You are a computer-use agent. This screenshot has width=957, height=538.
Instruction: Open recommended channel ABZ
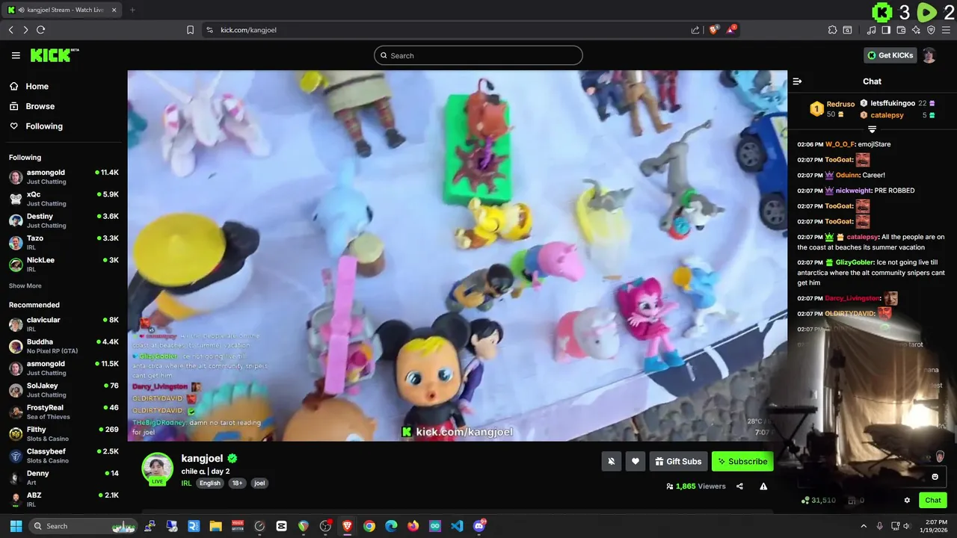(x=64, y=499)
